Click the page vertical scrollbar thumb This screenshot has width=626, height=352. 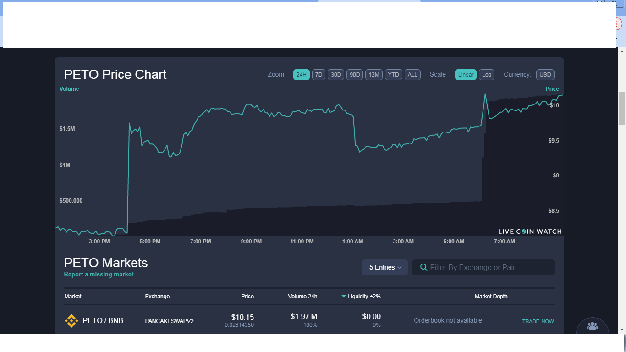(622, 108)
